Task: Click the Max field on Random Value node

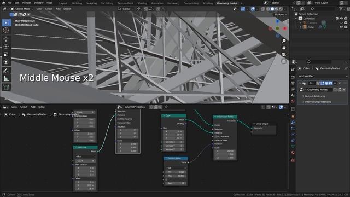Action: click(x=176, y=176)
